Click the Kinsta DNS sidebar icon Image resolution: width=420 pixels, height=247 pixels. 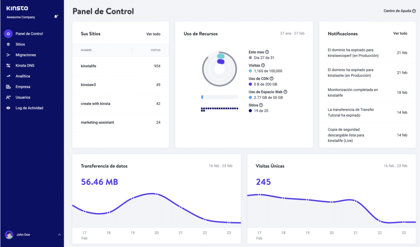7,65
